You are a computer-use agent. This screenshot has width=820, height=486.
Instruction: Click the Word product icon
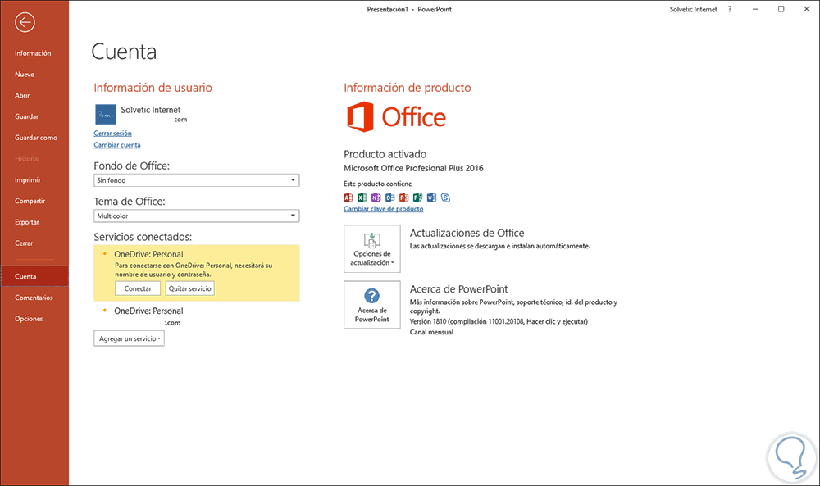[x=431, y=198]
